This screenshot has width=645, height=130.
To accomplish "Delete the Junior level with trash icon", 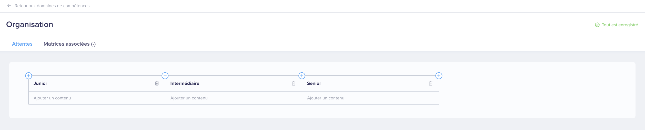I will click(x=157, y=83).
